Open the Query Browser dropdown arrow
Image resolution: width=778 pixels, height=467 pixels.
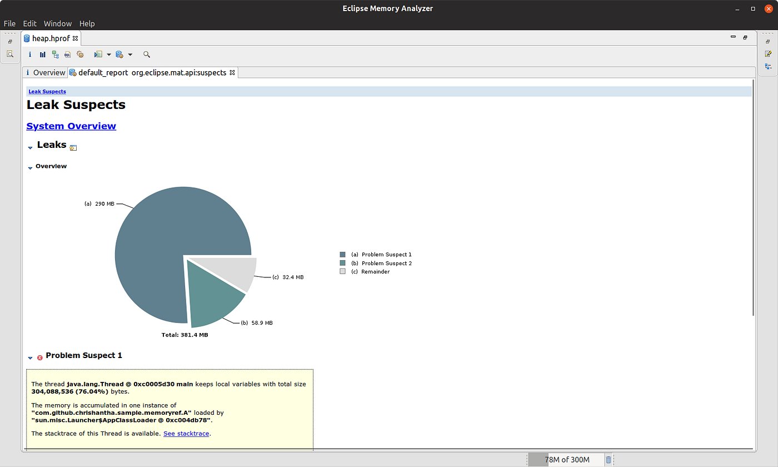(109, 54)
